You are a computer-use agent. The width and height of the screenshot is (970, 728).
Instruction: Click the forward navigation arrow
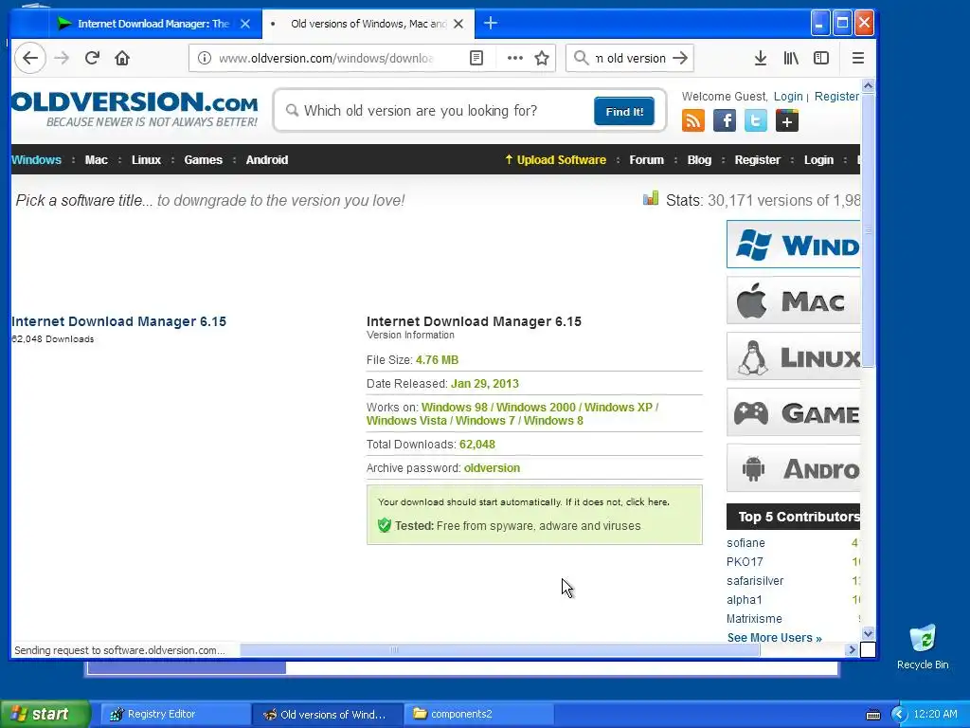[x=62, y=58]
